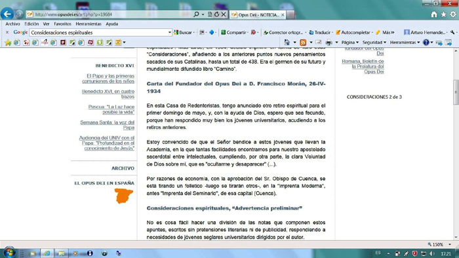Click the orange RSS feeds icon
Image resolution: width=459 pixels, height=258 pixels.
click(303, 43)
